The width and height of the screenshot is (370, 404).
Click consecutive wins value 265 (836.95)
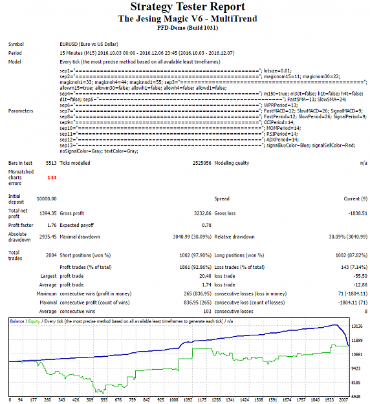[197, 293]
